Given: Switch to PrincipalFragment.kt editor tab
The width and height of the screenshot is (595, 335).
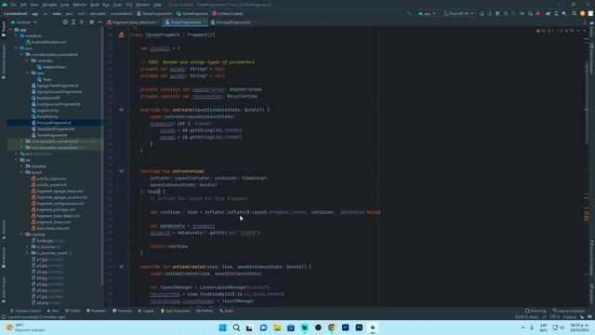Looking at the screenshot, I should pos(232,22).
